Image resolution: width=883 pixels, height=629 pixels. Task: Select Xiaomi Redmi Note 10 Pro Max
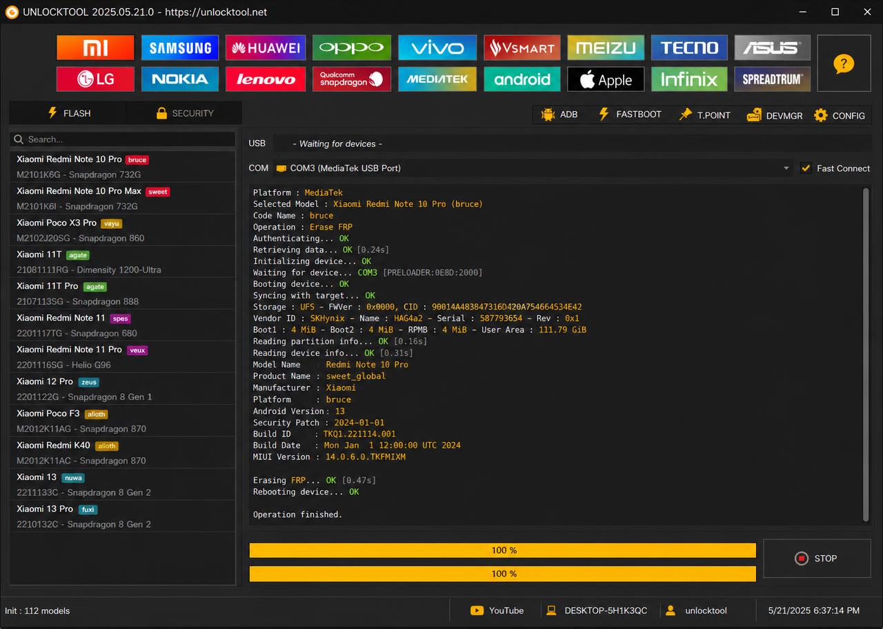tap(123, 199)
